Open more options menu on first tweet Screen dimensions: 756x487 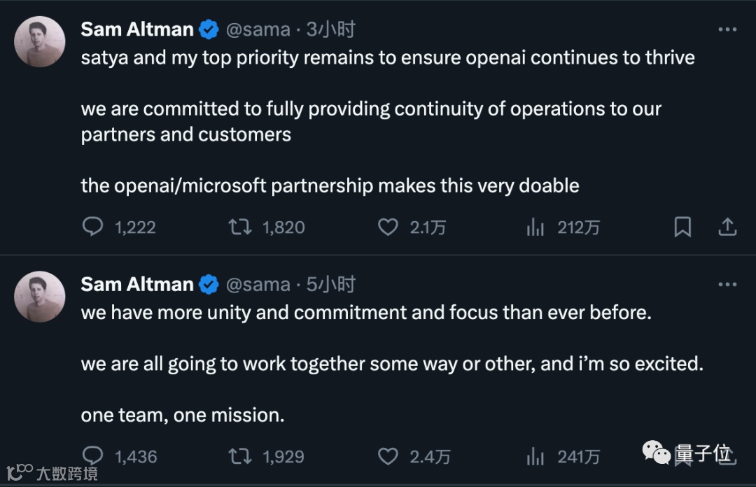(727, 29)
